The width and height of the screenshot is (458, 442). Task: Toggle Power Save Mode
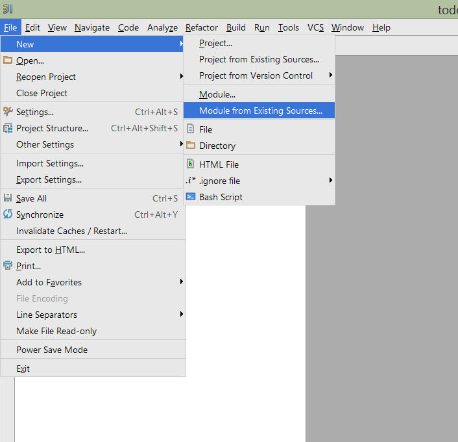[52, 350]
